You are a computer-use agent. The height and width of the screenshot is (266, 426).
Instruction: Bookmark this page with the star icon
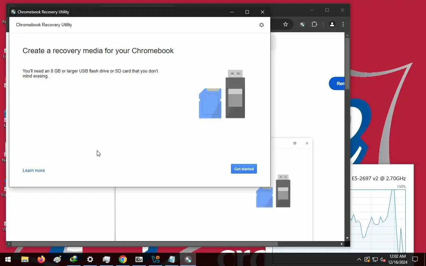pos(286,24)
